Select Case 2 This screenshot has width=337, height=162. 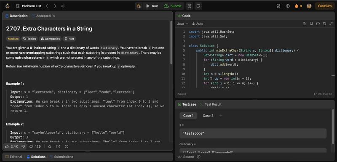(208, 116)
